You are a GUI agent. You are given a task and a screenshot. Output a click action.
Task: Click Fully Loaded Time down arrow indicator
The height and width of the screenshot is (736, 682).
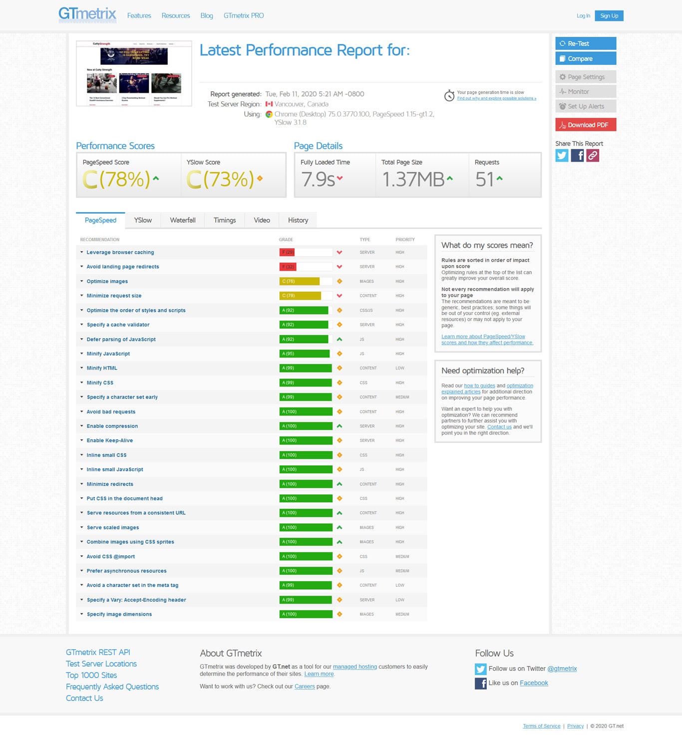pyautogui.click(x=340, y=178)
